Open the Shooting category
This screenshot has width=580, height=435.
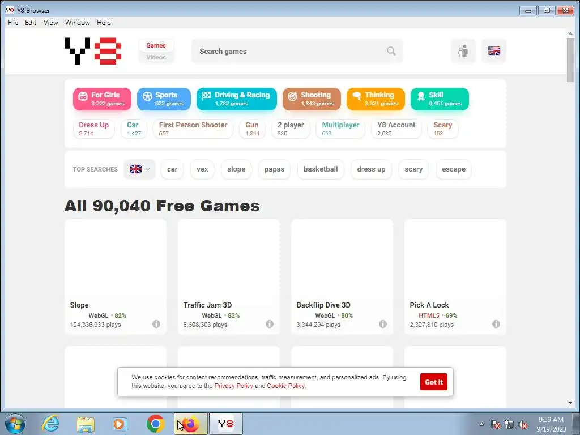[x=312, y=99]
